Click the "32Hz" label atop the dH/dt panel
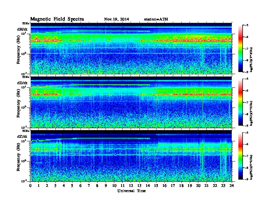276x213 pixels. pos(26,23)
